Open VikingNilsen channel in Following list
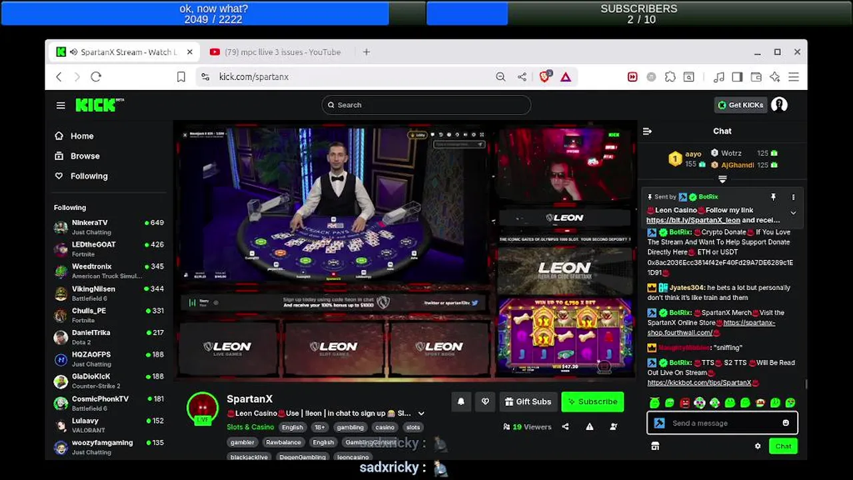The width and height of the screenshot is (853, 480). (109, 293)
